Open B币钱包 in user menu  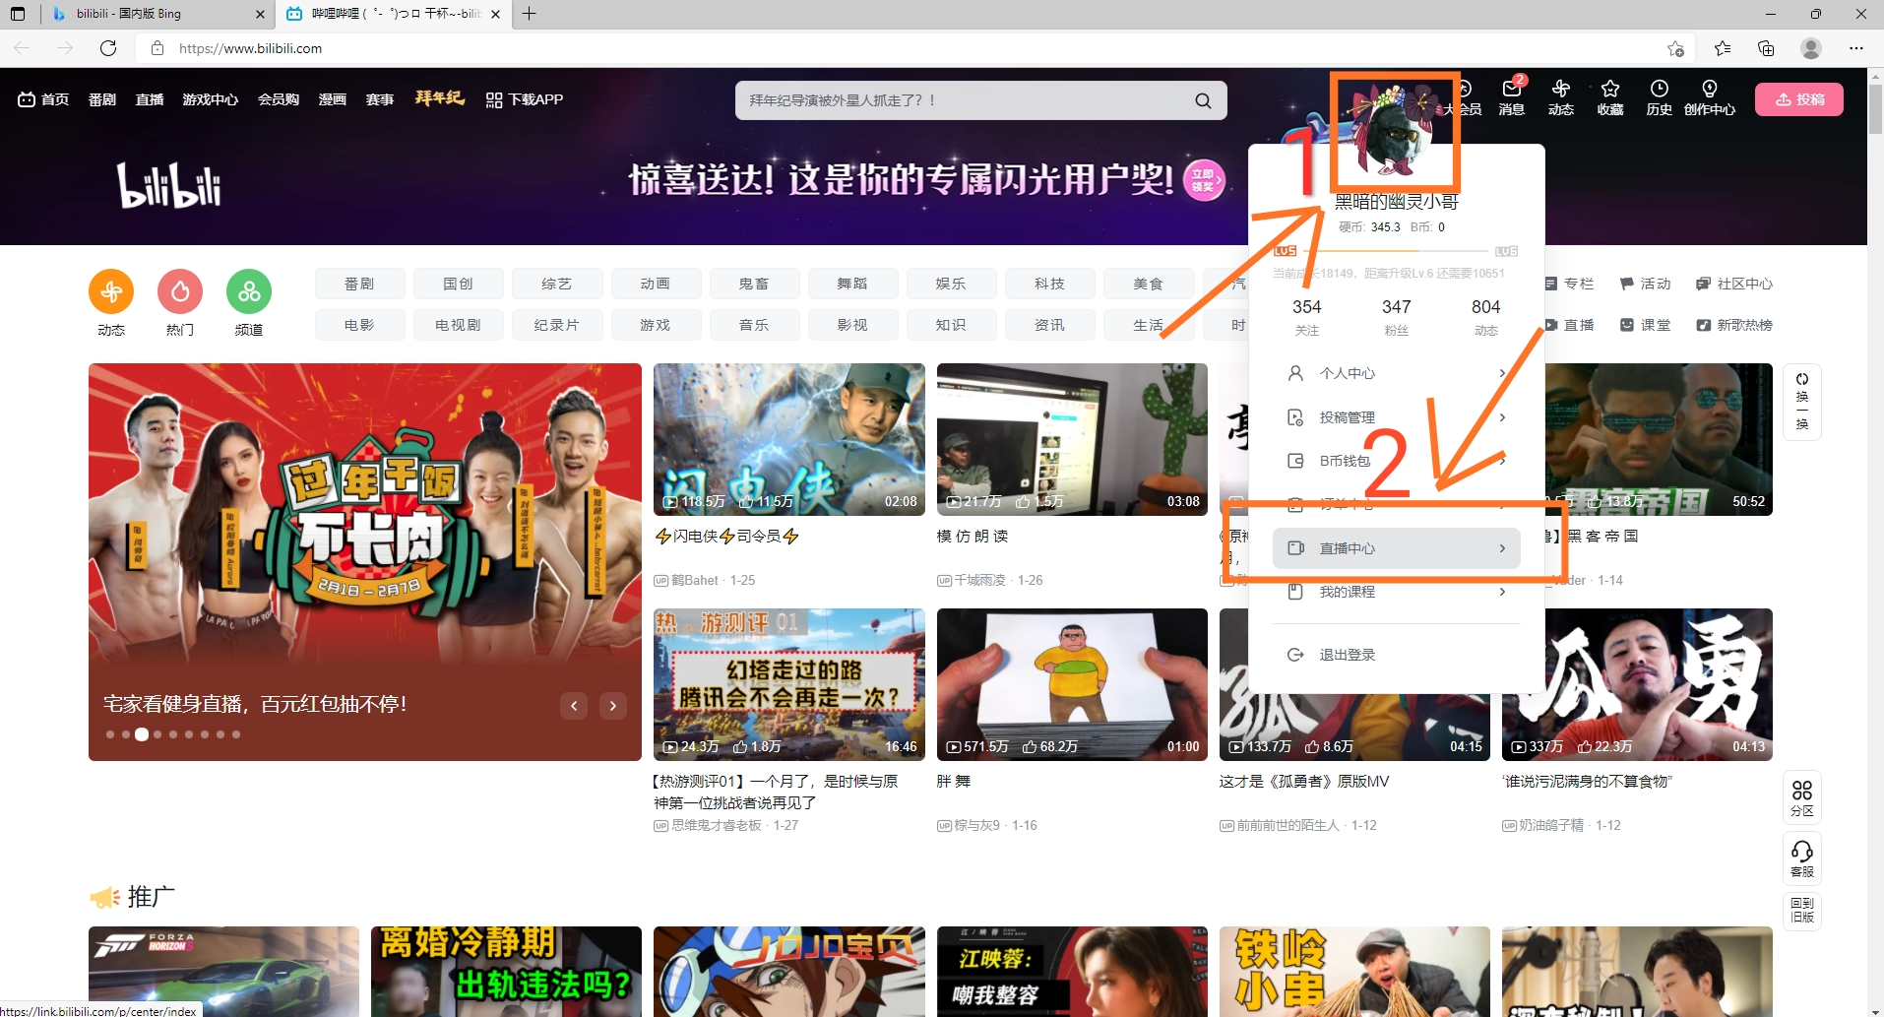click(x=1397, y=461)
